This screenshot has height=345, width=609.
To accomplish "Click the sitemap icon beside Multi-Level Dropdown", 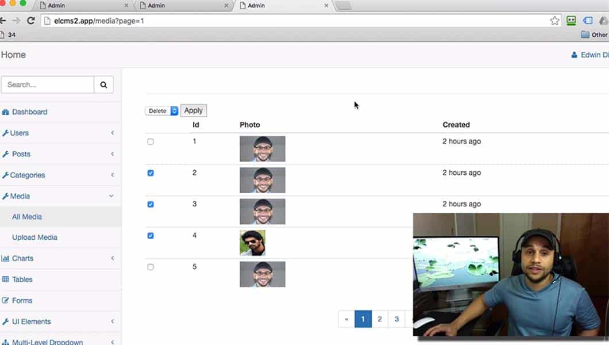I will pyautogui.click(x=5, y=342).
